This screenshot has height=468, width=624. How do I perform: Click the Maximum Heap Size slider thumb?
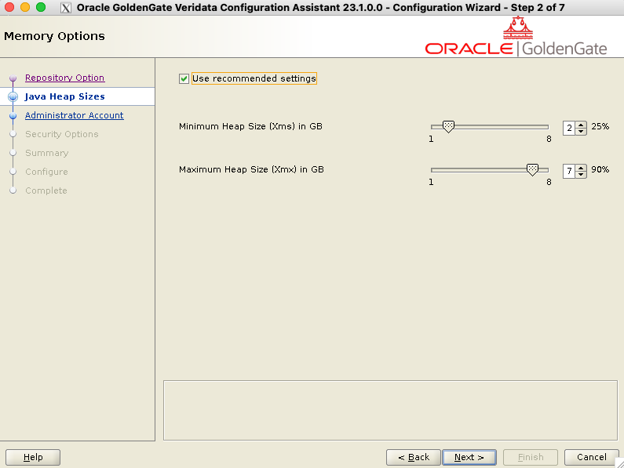point(532,169)
